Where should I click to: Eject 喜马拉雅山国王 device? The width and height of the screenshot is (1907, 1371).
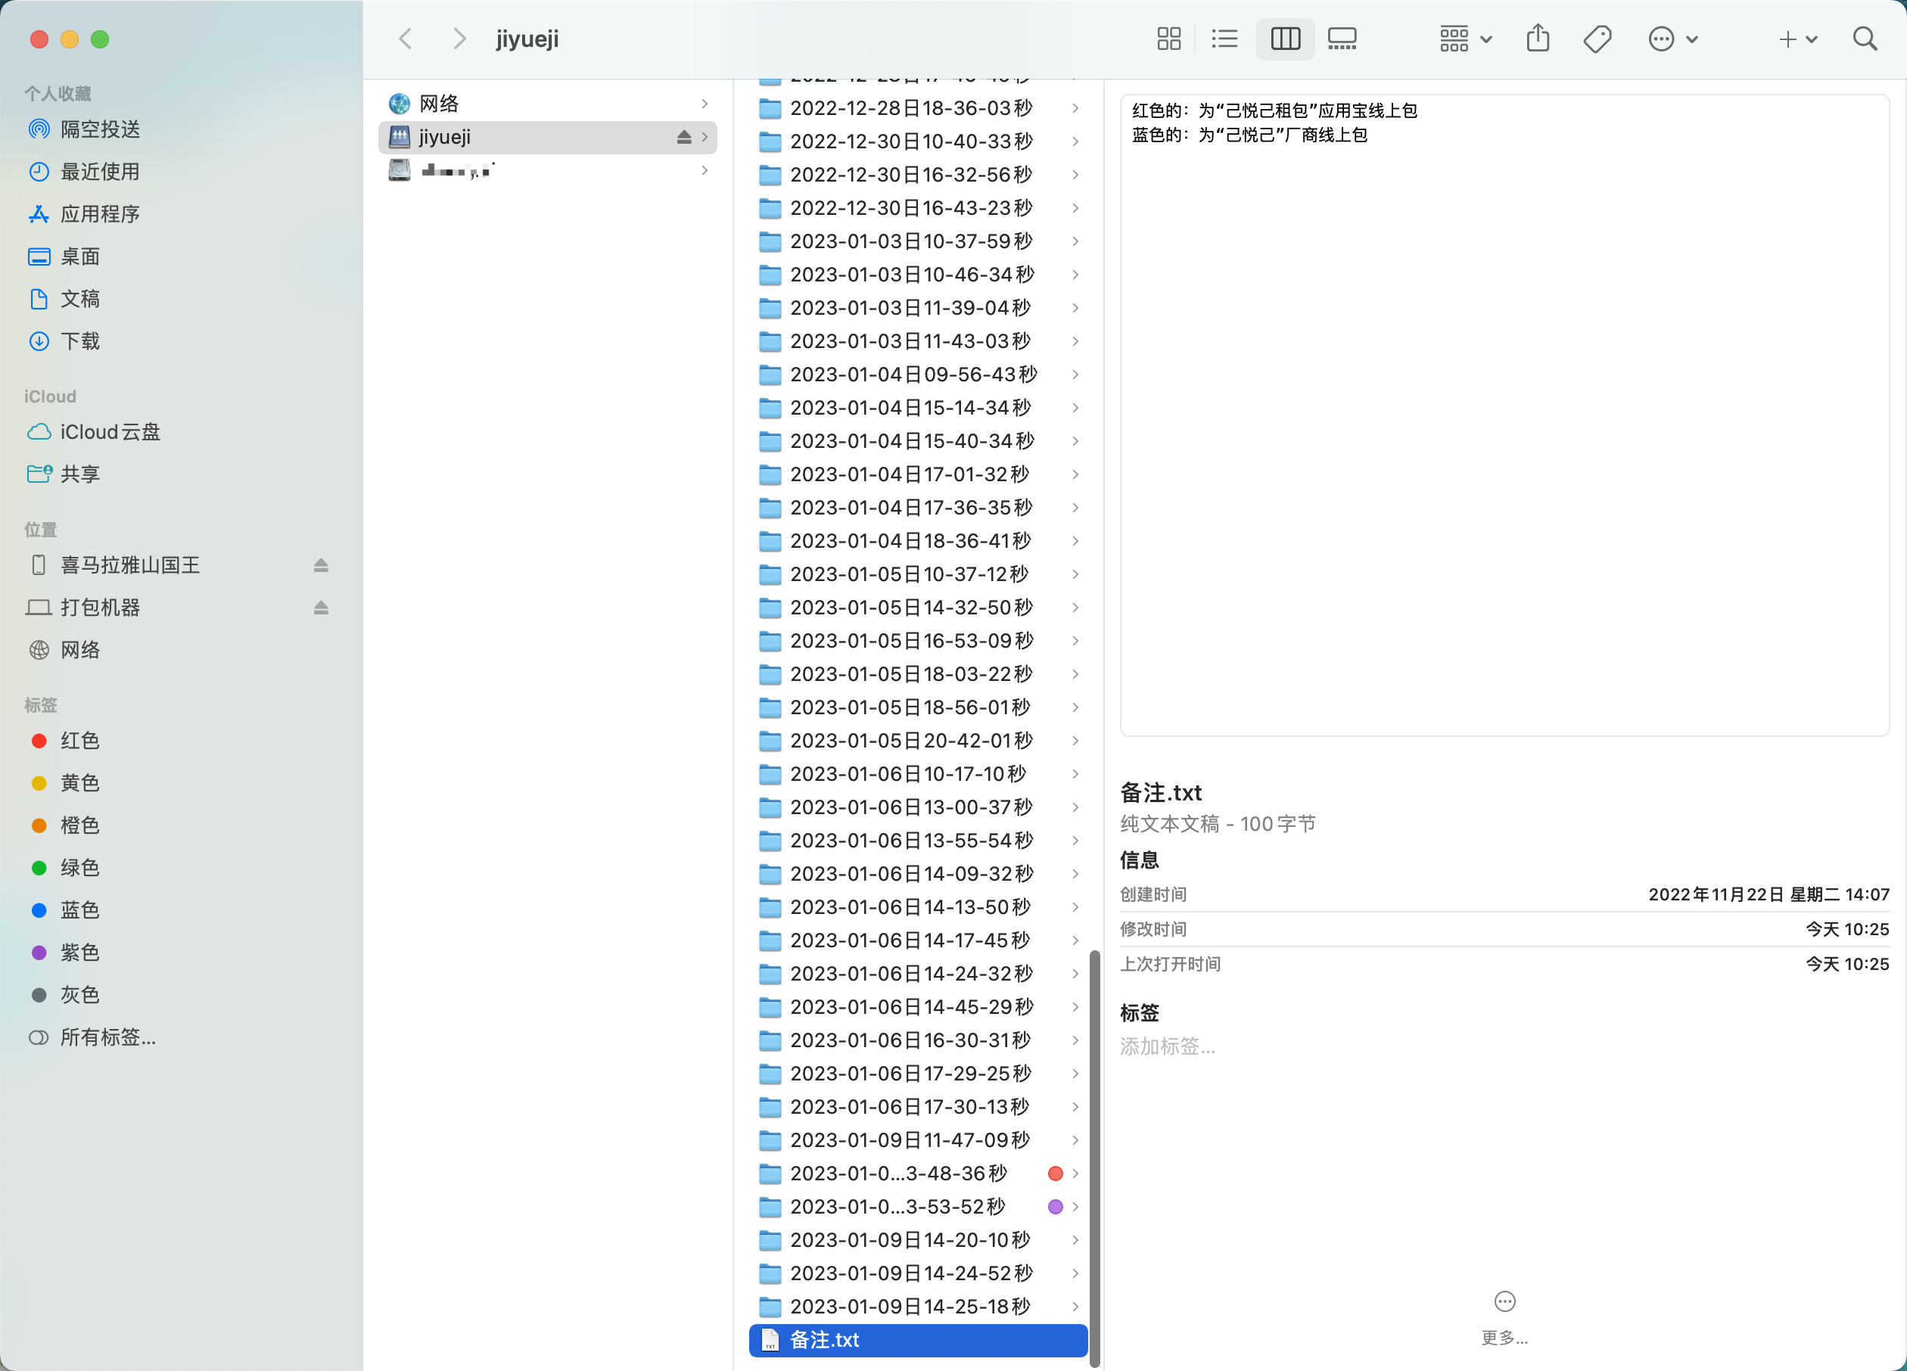320,565
